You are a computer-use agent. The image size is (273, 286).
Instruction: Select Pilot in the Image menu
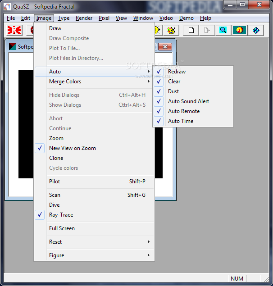[94, 182]
